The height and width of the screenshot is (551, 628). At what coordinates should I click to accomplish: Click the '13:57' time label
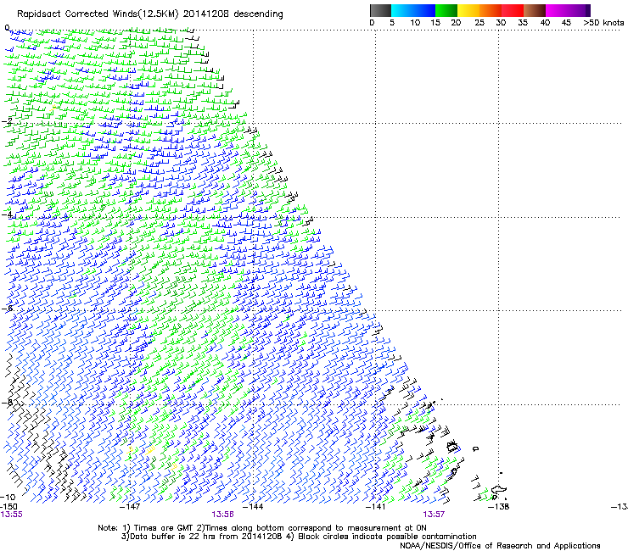pos(434,515)
